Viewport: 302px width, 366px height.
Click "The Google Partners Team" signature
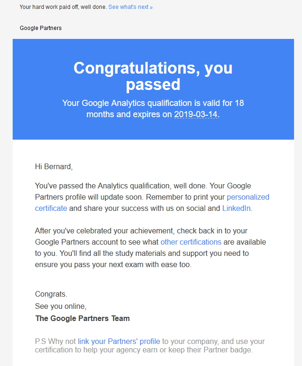[83, 318]
